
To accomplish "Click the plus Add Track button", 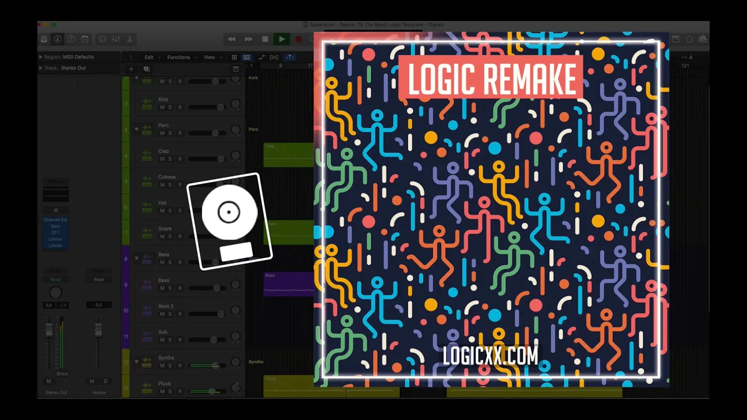I will (131, 69).
